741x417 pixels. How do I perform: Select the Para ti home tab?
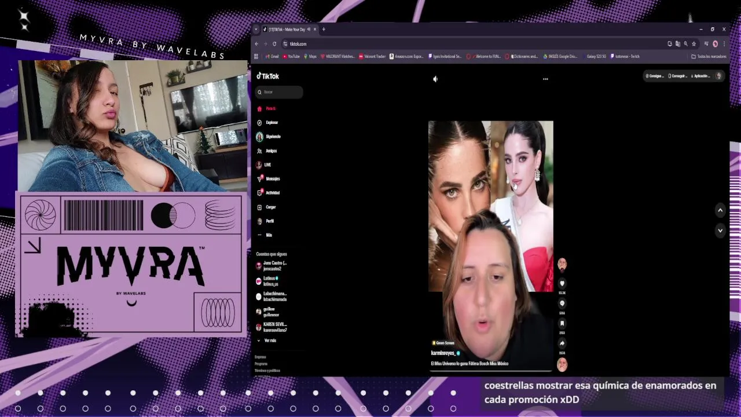pos(267,108)
